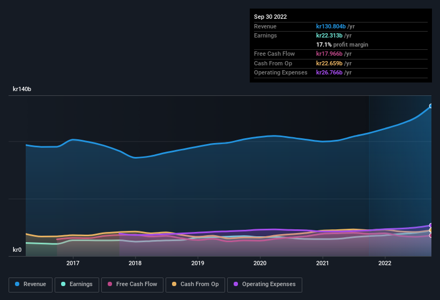Toggle the Earnings series legend button
This screenshot has width=440, height=300.
click(x=77, y=284)
